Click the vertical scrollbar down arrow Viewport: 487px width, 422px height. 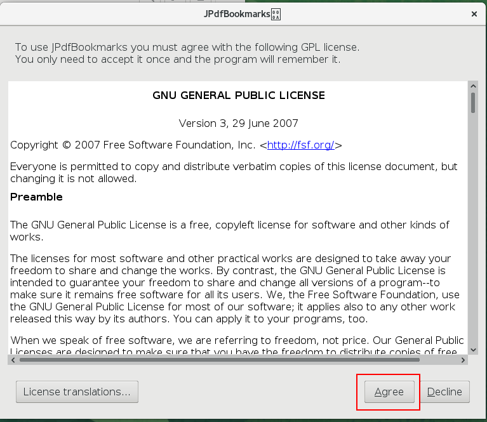coord(473,350)
